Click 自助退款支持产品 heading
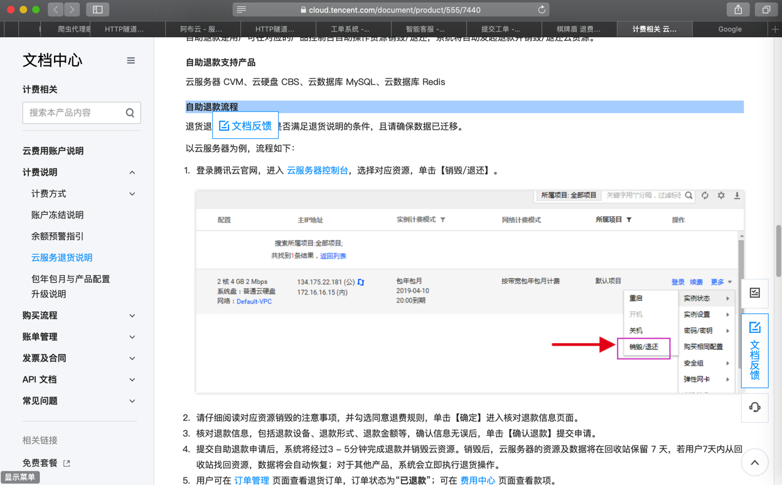The height and width of the screenshot is (485, 782). (x=220, y=63)
